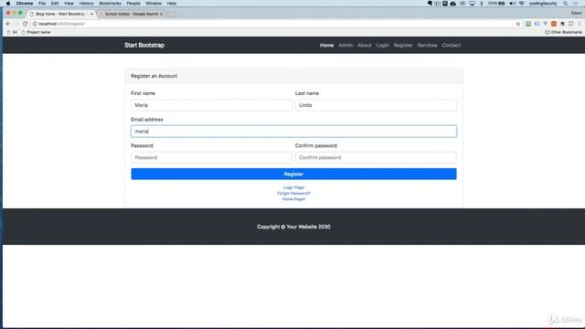Open the Window menu
The width and height of the screenshot is (585, 329).
[x=154, y=4]
